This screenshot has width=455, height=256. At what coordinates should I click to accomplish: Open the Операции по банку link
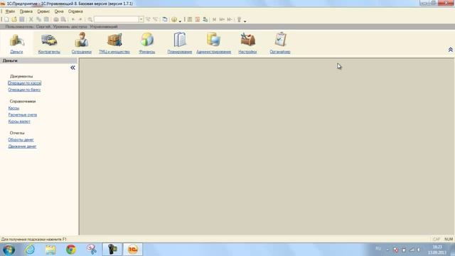click(24, 90)
